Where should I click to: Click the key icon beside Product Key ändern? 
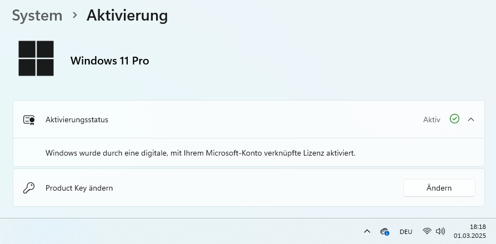[29, 188]
